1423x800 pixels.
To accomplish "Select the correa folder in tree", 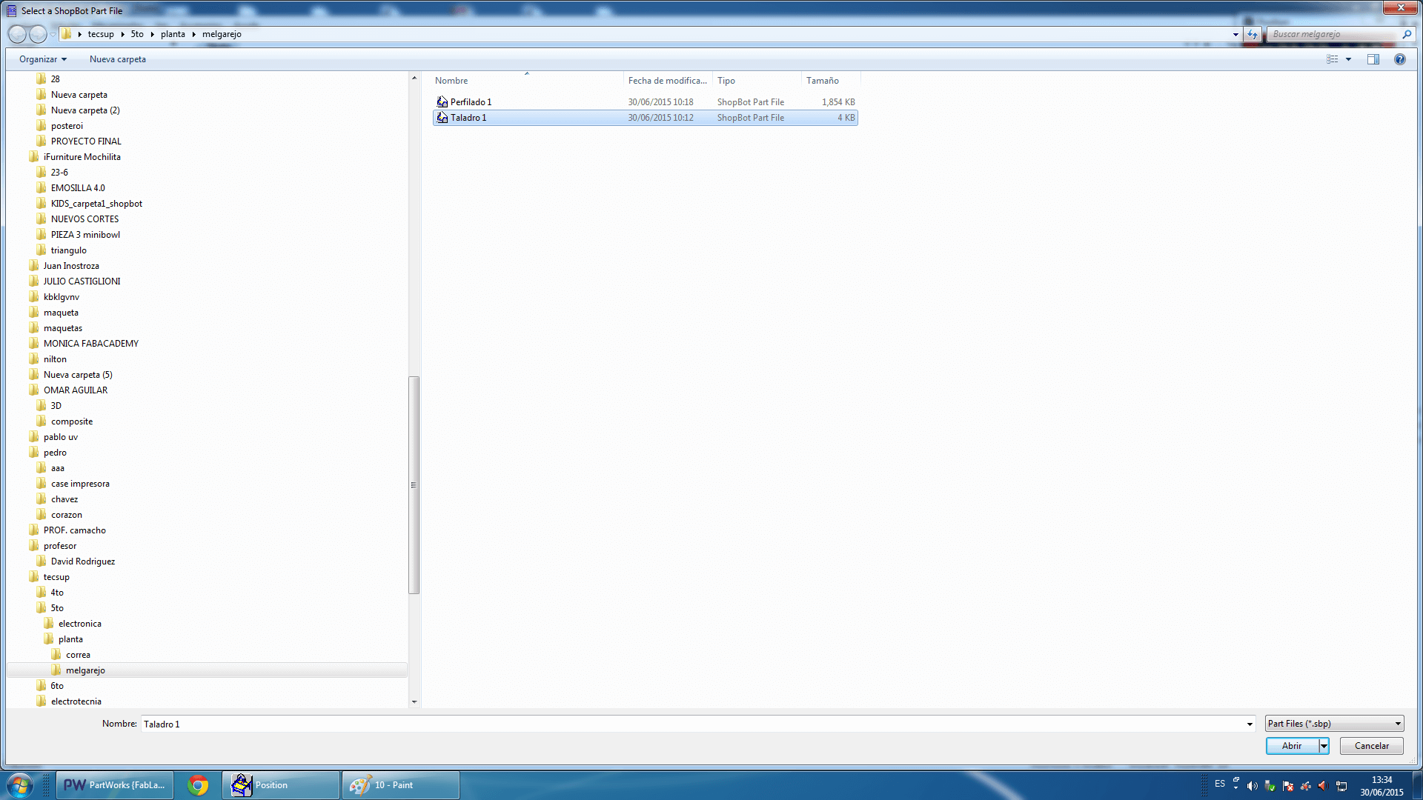I will (x=78, y=655).
